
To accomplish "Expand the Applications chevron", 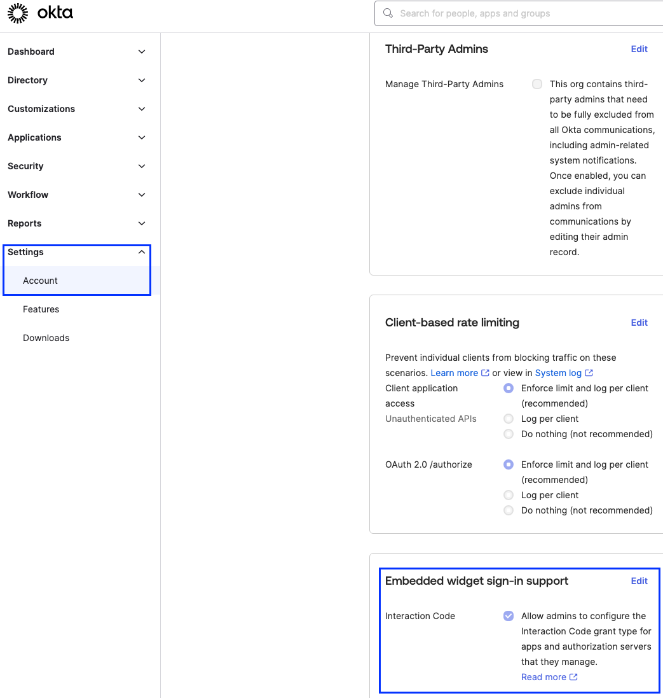I will tap(142, 137).
